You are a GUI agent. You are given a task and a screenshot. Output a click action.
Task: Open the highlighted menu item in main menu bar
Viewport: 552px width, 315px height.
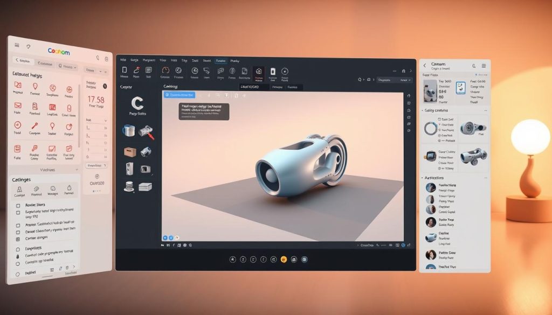(220, 61)
